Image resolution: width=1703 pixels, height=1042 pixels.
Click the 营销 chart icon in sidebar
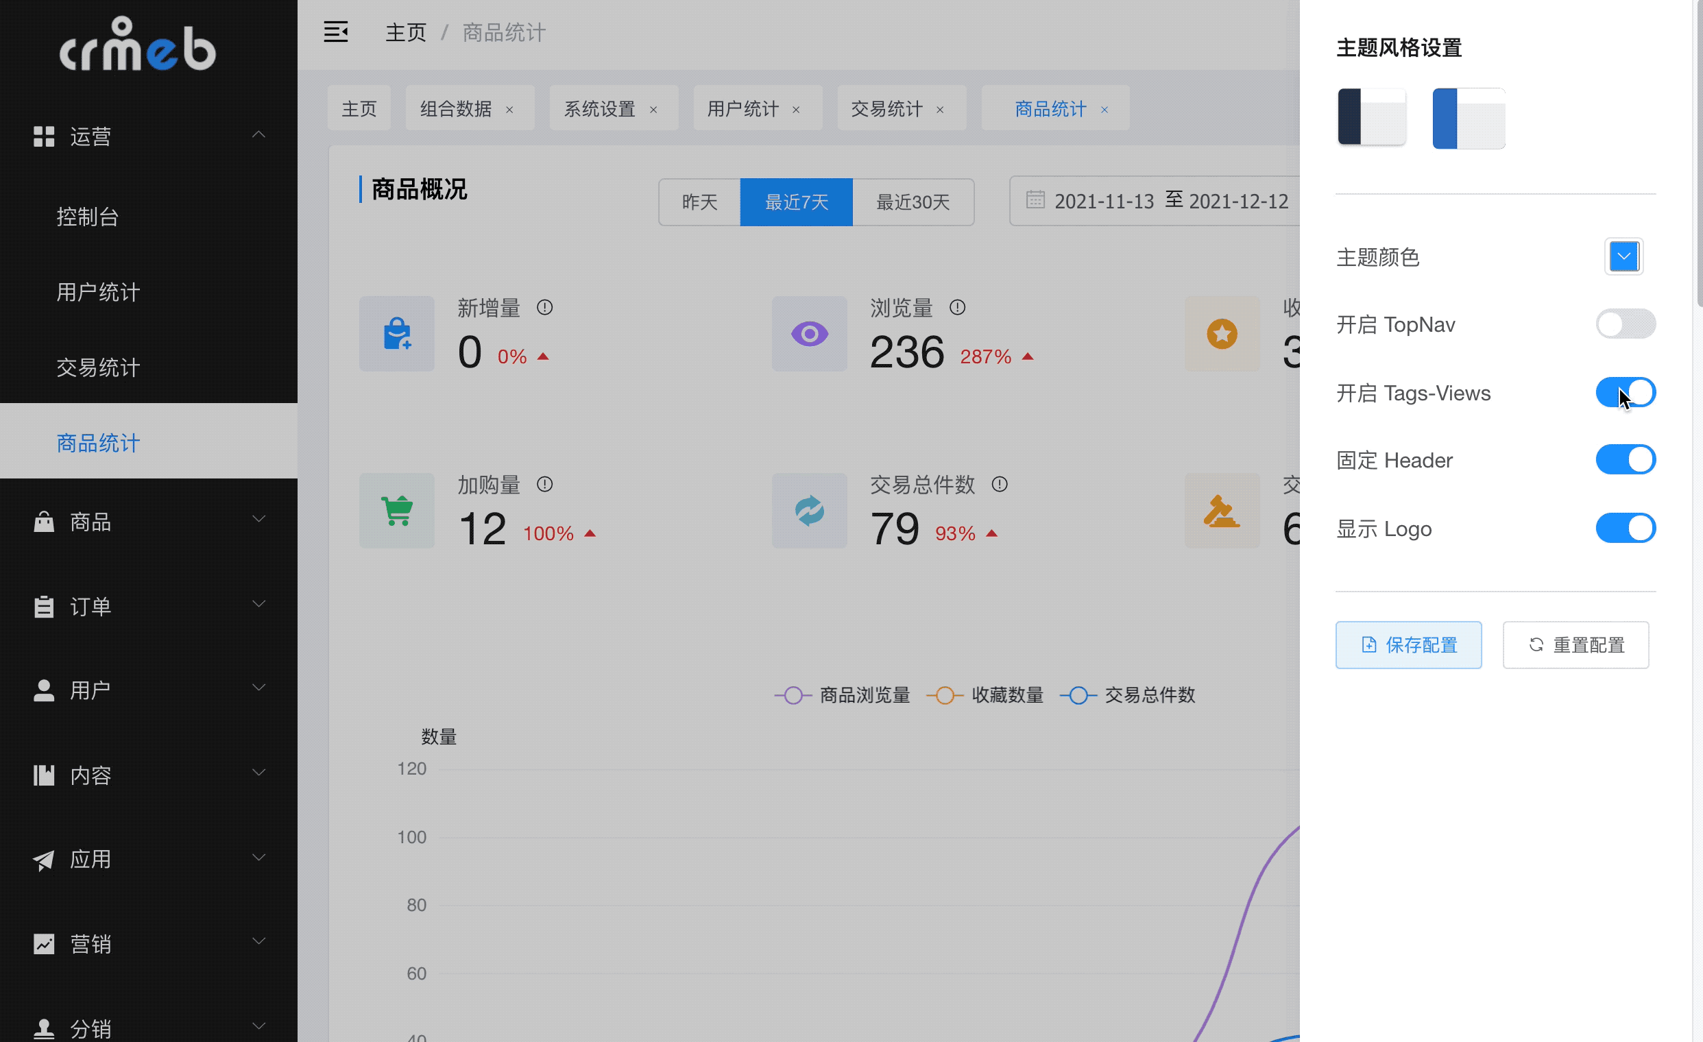(44, 943)
